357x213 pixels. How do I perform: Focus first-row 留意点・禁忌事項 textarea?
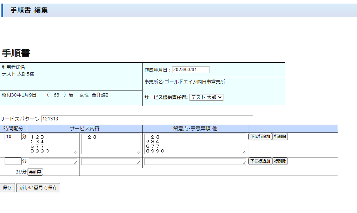[x=195, y=144]
